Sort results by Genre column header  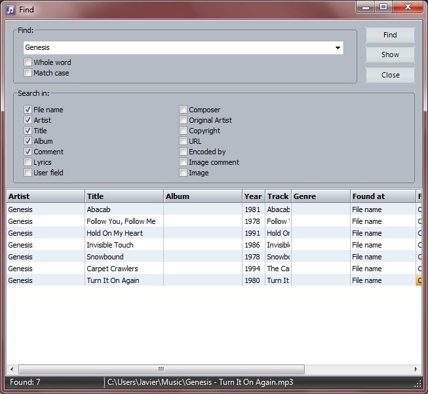click(x=321, y=196)
